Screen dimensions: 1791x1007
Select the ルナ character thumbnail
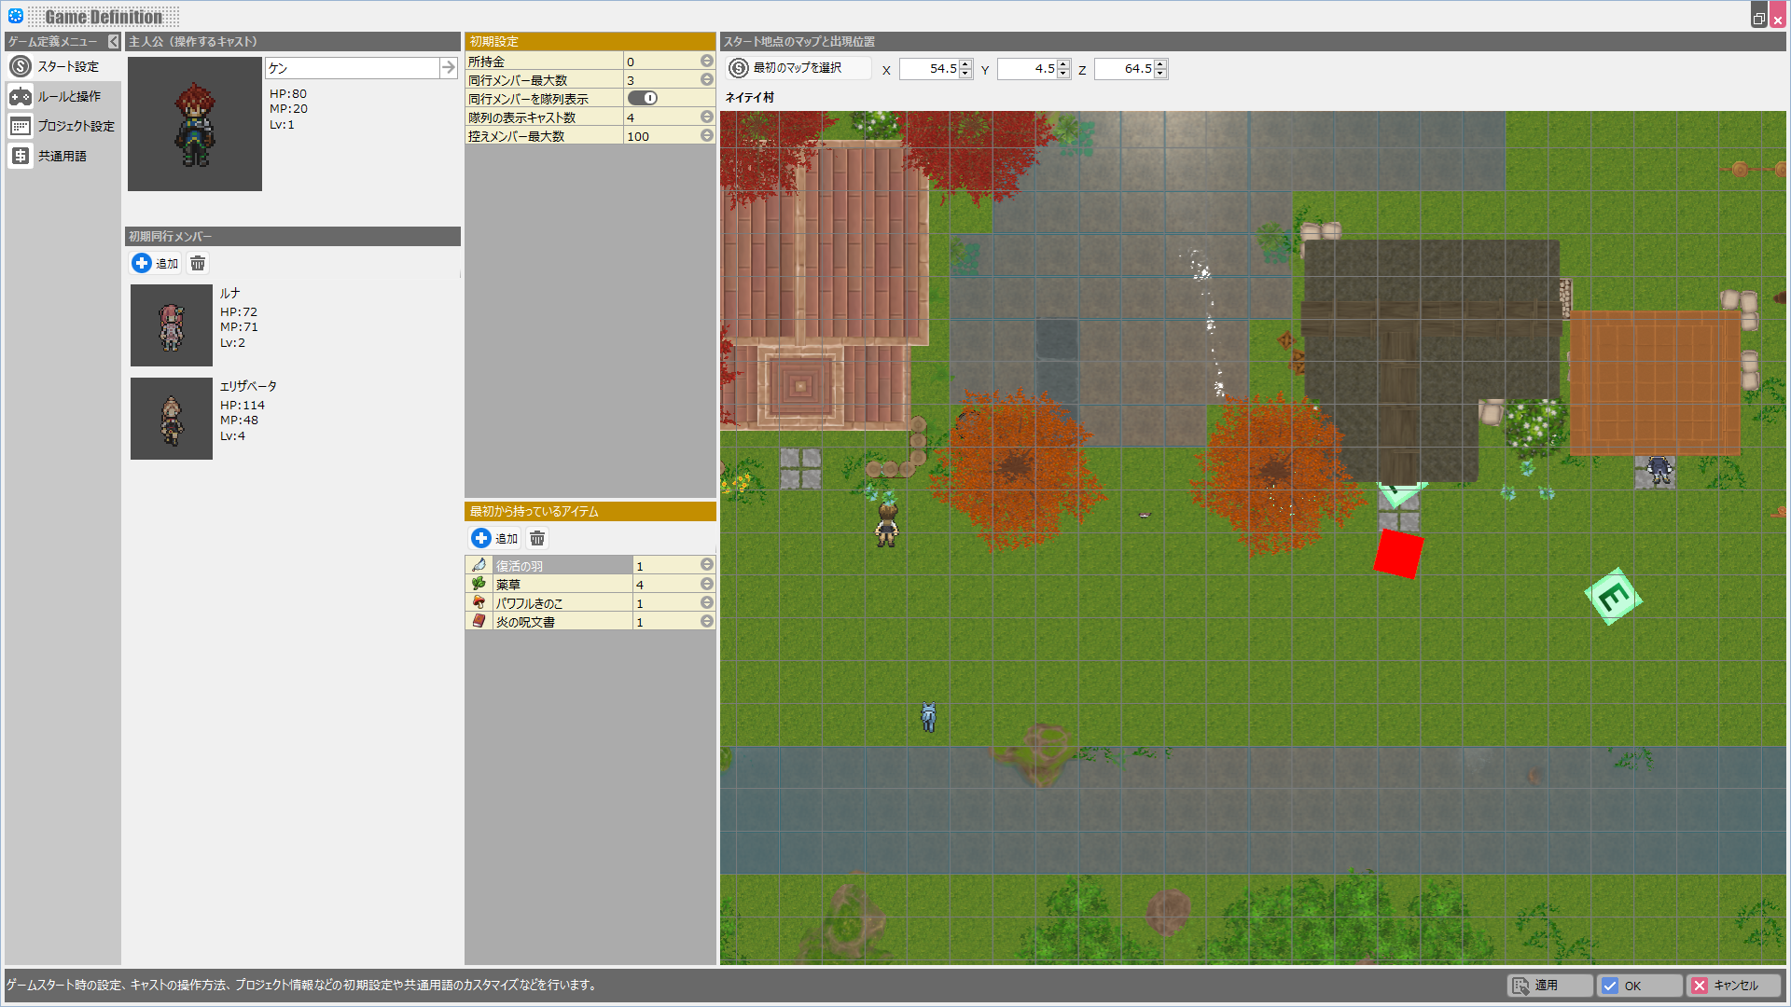pos(172,325)
